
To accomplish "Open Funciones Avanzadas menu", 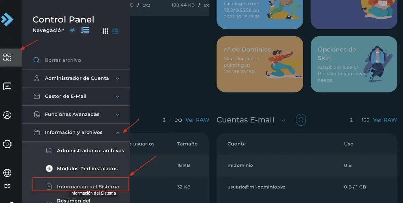I will pyautogui.click(x=76, y=114).
